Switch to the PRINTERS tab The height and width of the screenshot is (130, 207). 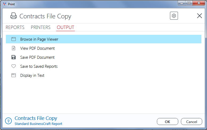[x=40, y=27]
